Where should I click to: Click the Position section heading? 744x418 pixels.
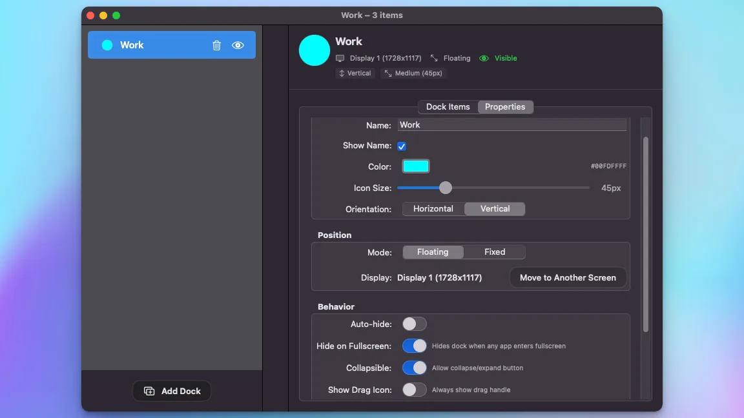click(335, 235)
